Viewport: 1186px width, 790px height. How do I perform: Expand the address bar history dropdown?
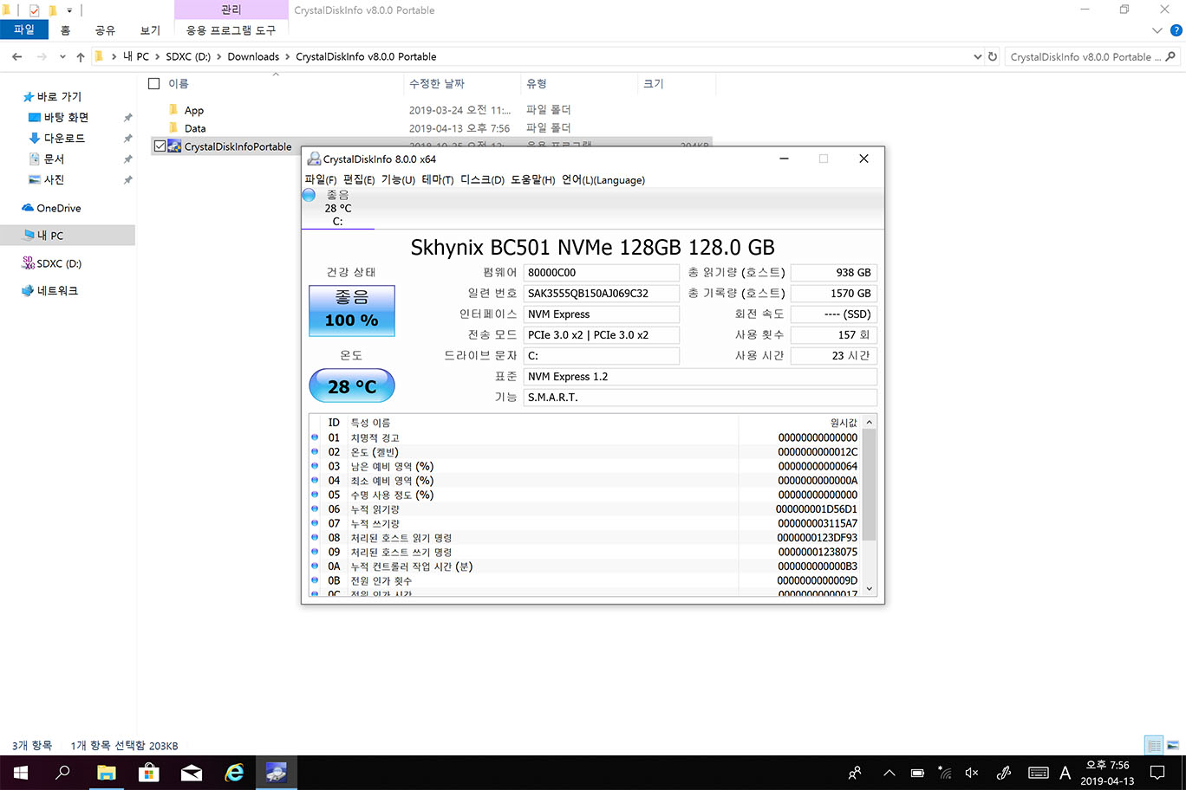pyautogui.click(x=978, y=56)
